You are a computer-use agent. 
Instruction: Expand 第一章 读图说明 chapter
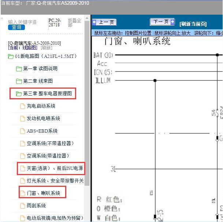tap(40, 69)
